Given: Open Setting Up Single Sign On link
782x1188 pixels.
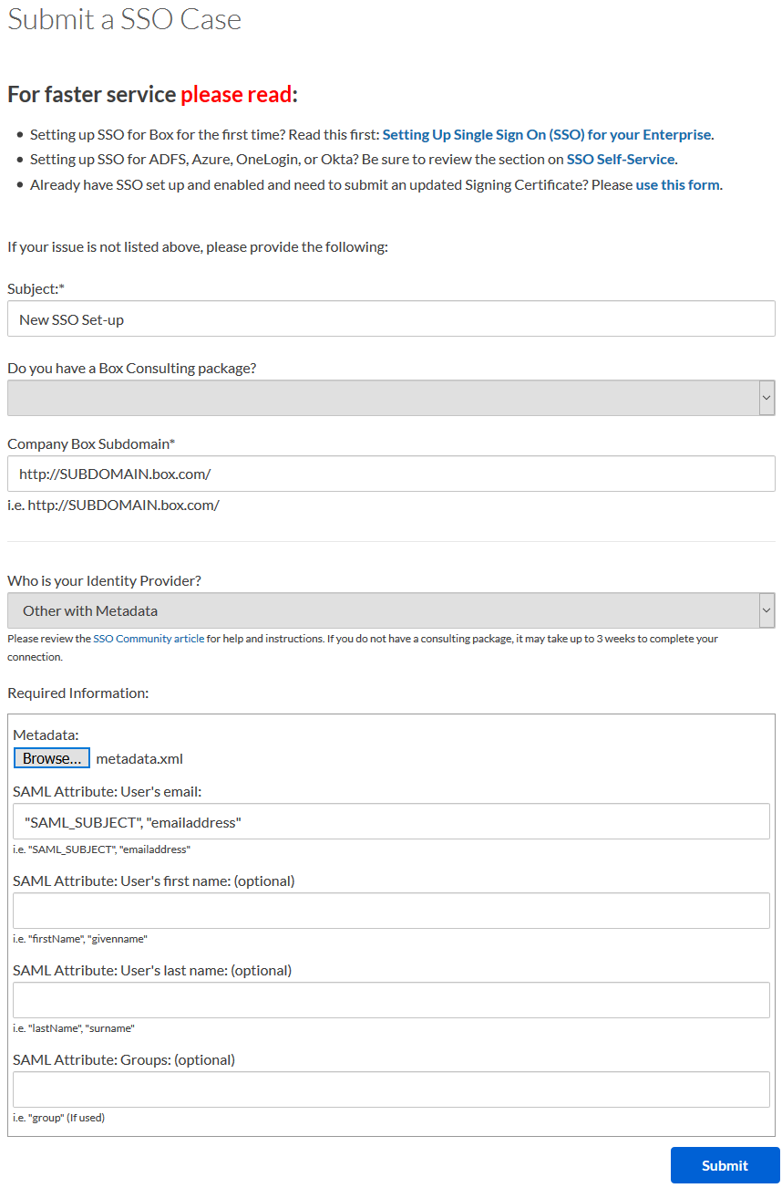Looking at the screenshot, I should pyautogui.click(x=546, y=134).
